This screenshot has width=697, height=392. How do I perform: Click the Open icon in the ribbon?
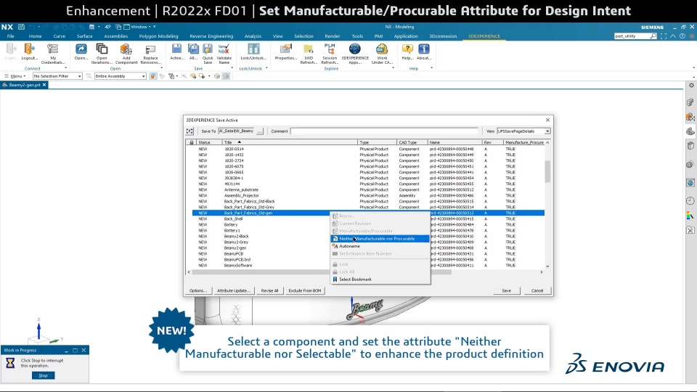tap(81, 52)
